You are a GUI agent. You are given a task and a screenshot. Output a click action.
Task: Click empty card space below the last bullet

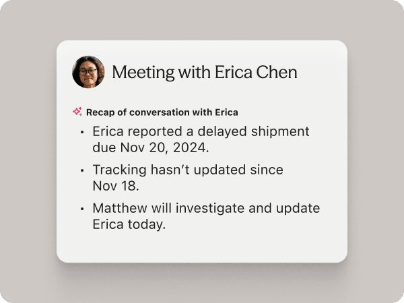tap(202, 246)
